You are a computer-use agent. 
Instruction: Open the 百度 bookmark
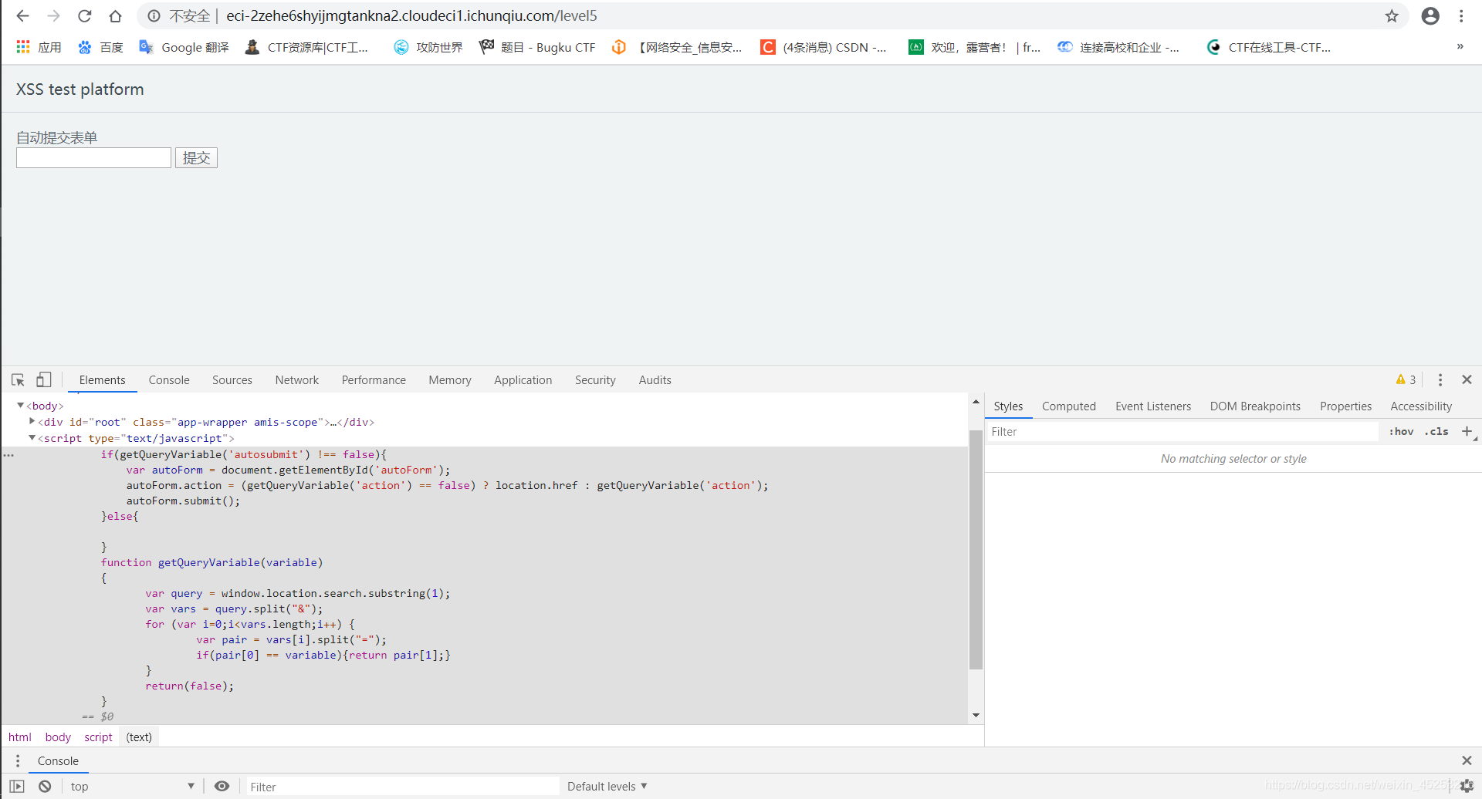(100, 47)
